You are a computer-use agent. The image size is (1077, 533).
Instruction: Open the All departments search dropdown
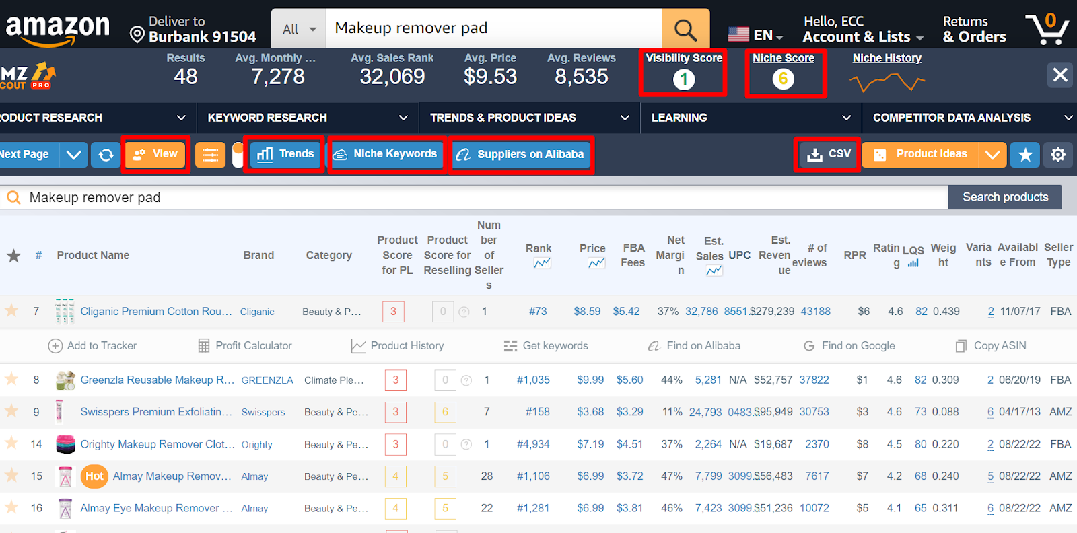click(299, 29)
